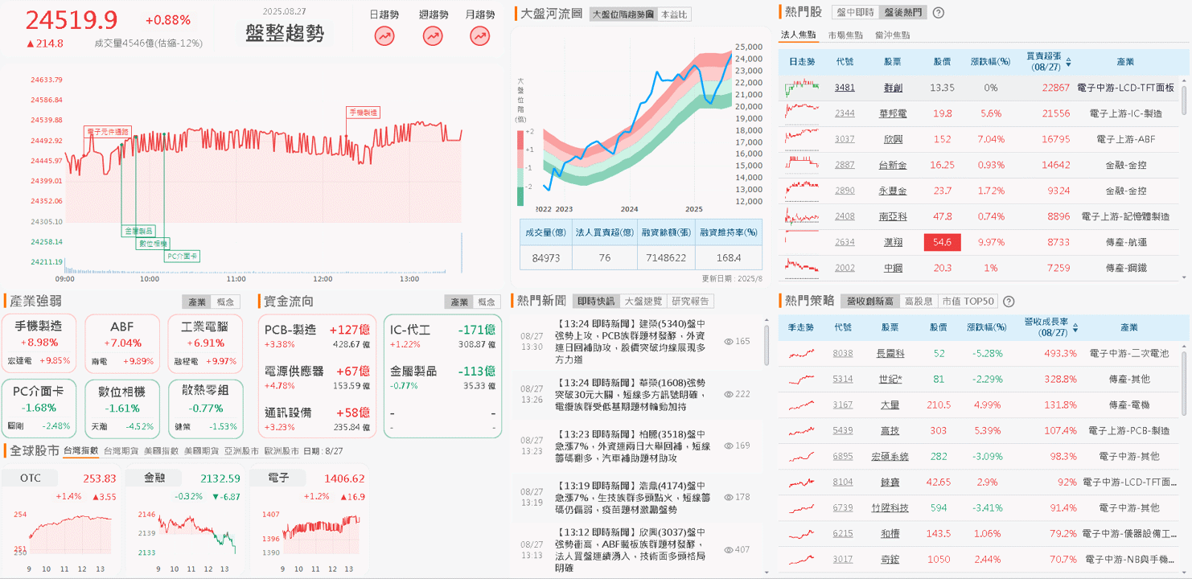Select the 盤中即時 tab
This screenshot has width=1192, height=579.
[855, 13]
